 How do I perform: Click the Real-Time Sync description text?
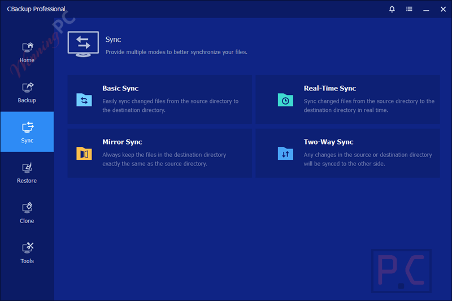click(369, 106)
